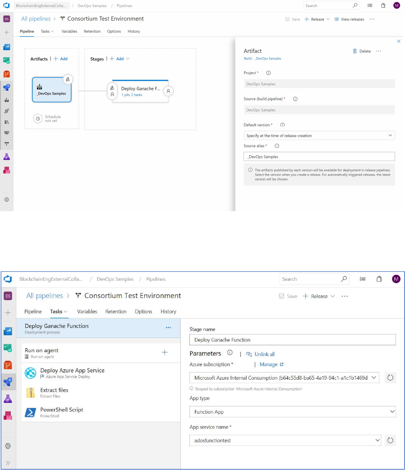Open Variables tab in lower screenshot
Viewport: 405px width, 470px height.
[87, 312]
